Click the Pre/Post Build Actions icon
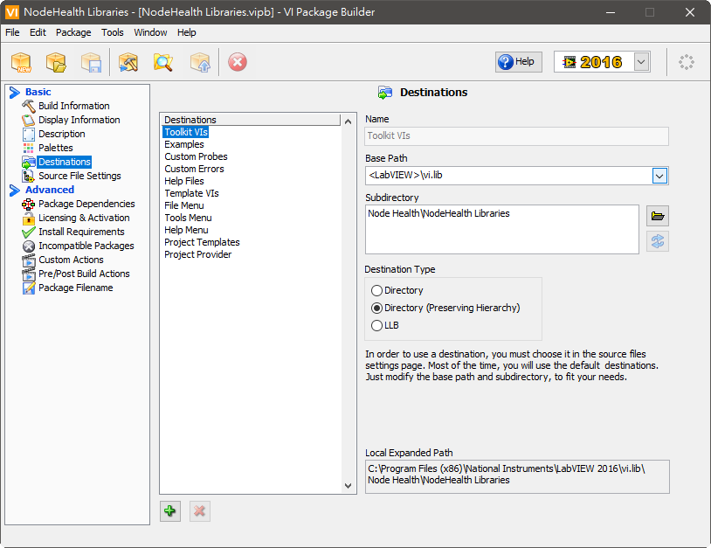The image size is (711, 548). (29, 274)
